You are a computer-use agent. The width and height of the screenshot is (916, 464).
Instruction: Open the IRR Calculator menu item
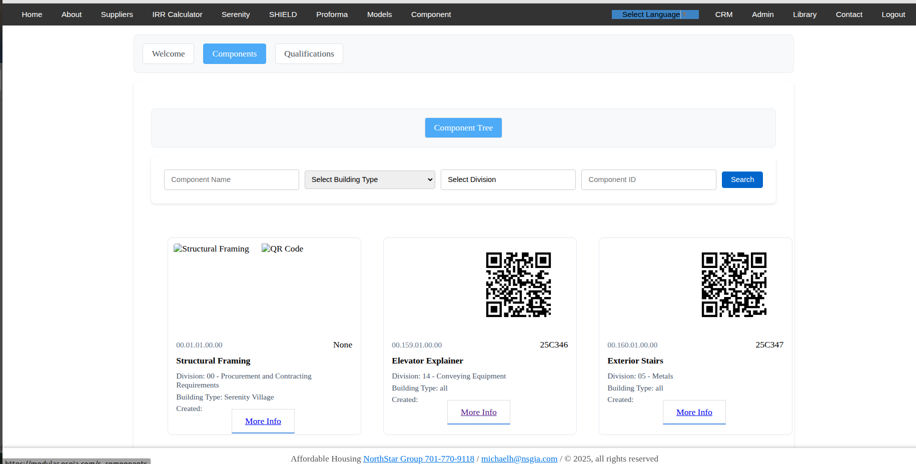click(177, 14)
